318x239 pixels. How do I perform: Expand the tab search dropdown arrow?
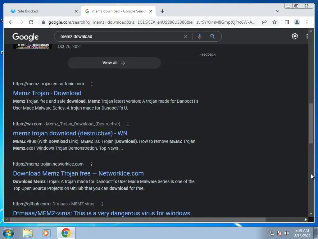point(278,11)
